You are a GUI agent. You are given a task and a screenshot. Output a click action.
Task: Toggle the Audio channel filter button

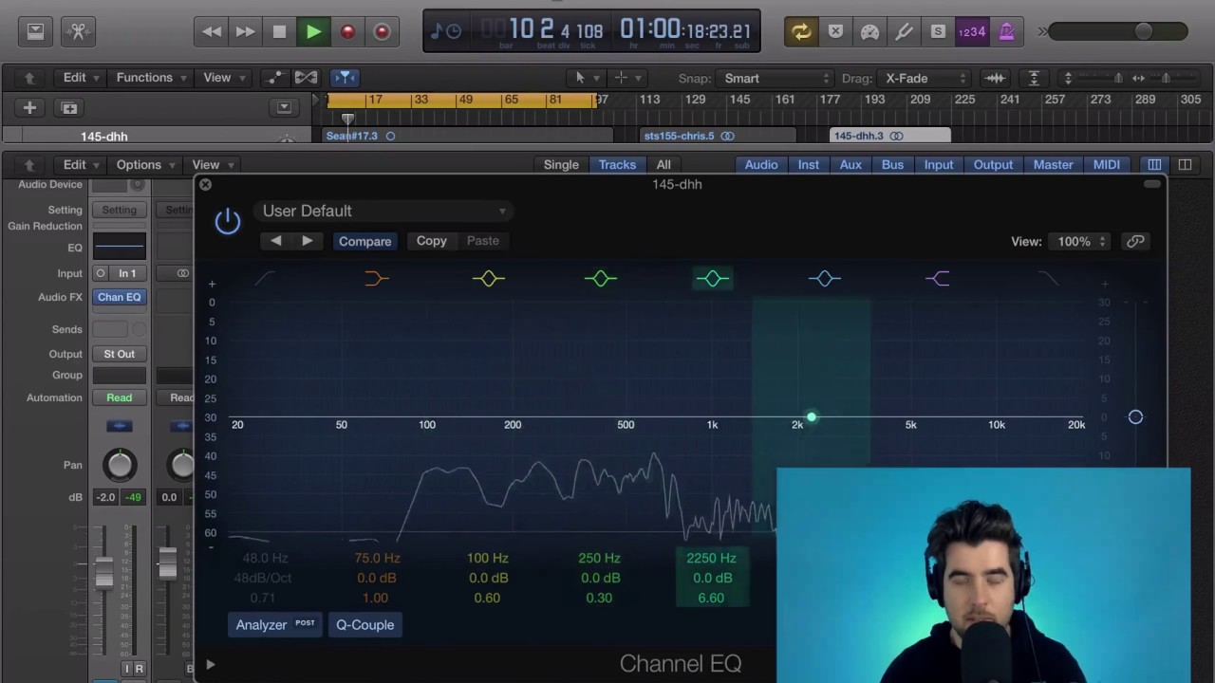tap(761, 165)
